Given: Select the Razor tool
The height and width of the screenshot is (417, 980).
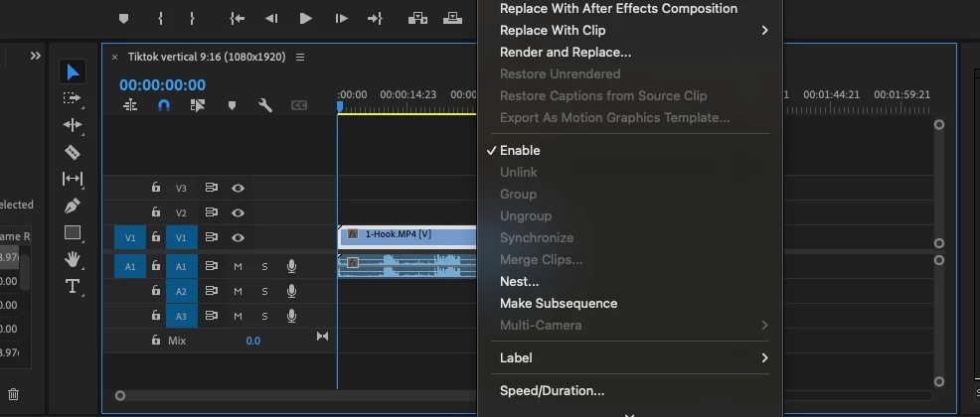Looking at the screenshot, I should (x=73, y=152).
